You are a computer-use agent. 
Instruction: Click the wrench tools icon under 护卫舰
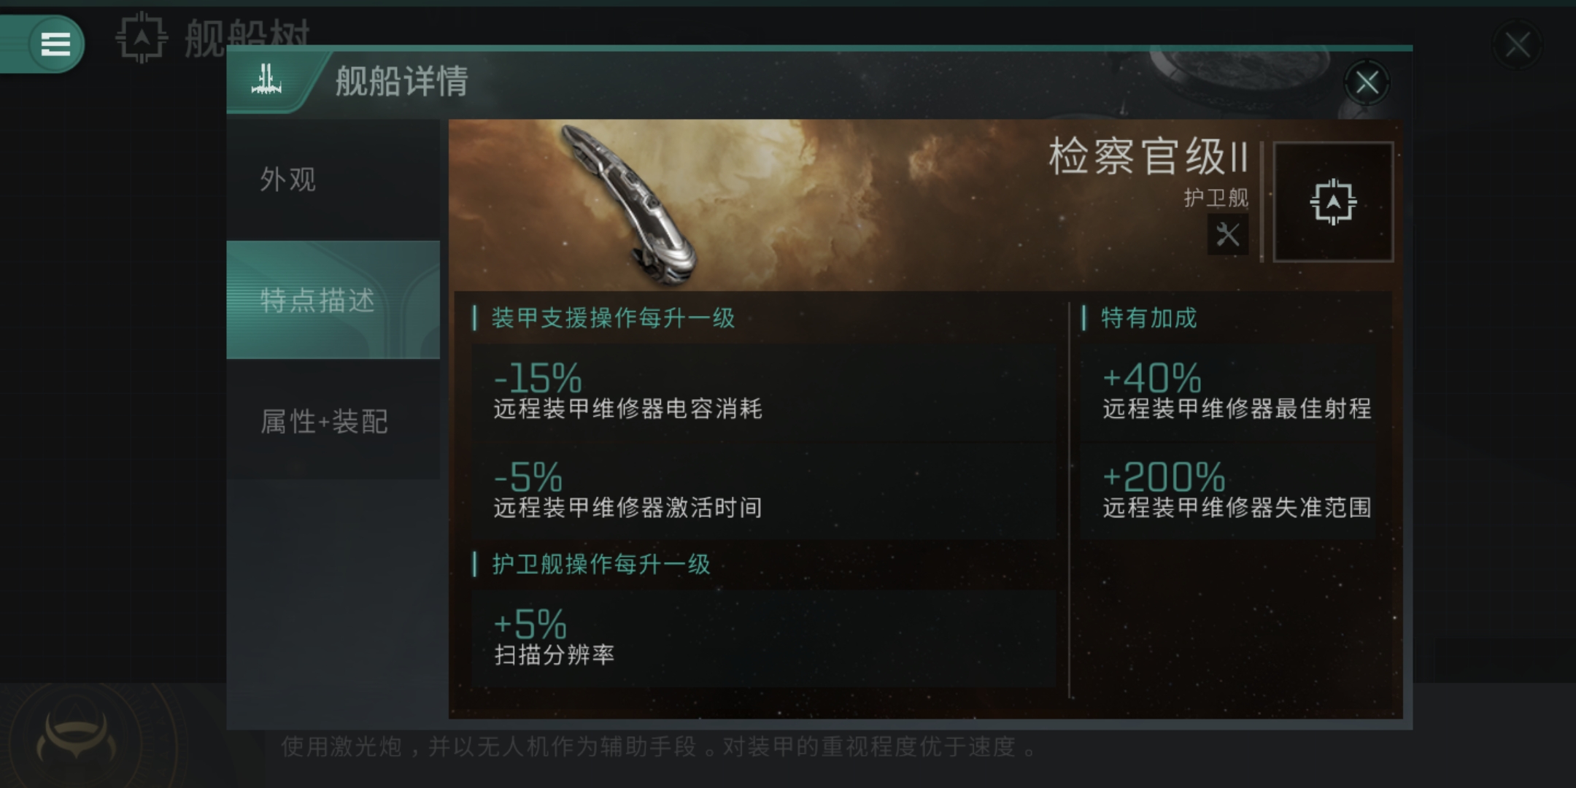click(x=1227, y=235)
